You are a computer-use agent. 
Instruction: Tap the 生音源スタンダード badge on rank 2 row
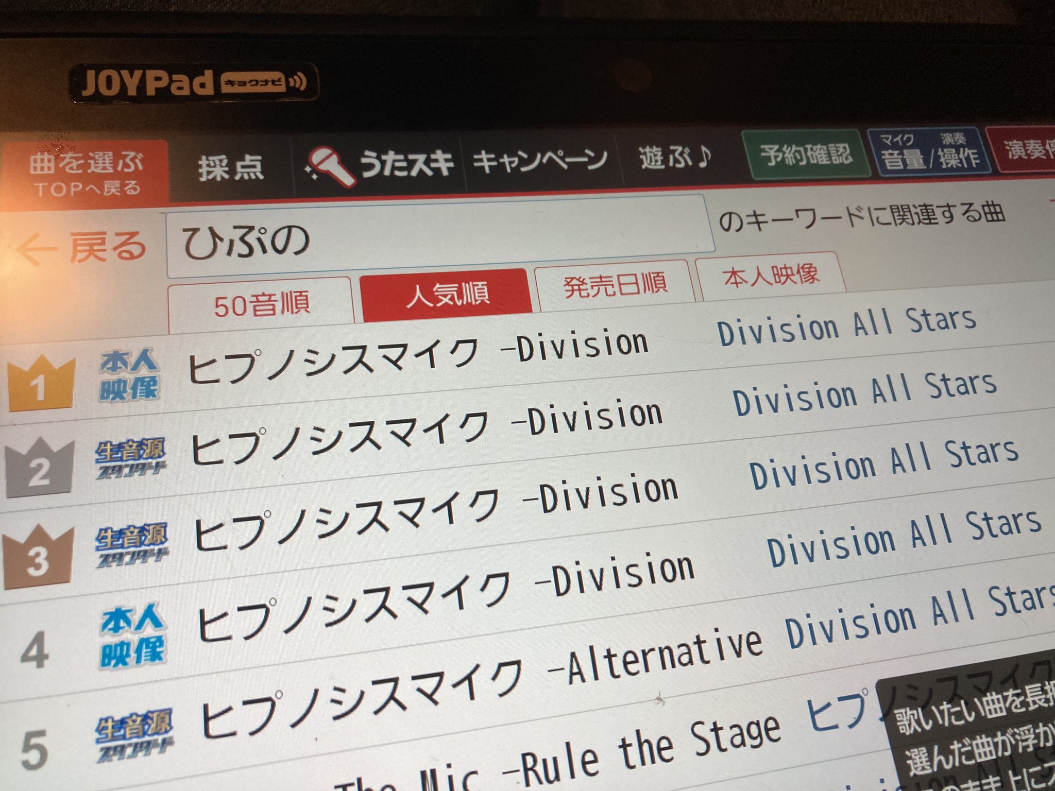pos(131,458)
